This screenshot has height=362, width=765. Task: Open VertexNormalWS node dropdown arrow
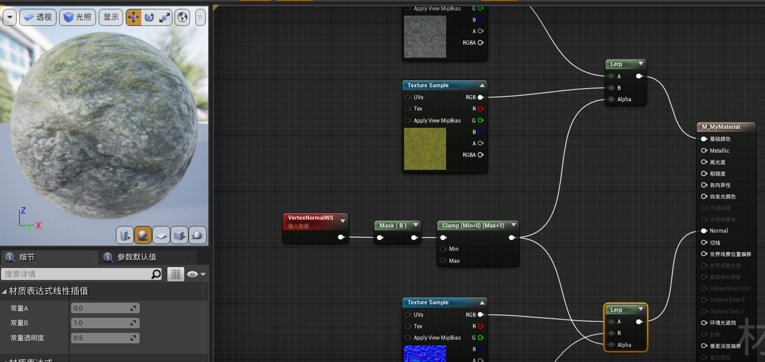[x=342, y=221]
